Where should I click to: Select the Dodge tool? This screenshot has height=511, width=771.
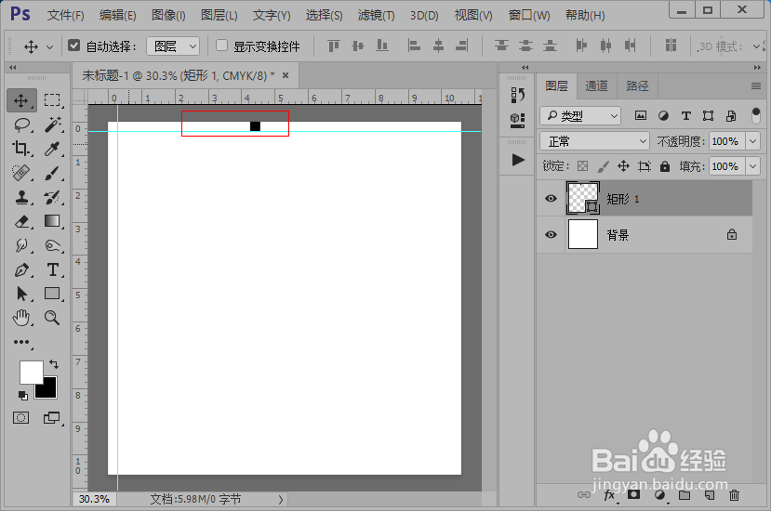tap(52, 245)
